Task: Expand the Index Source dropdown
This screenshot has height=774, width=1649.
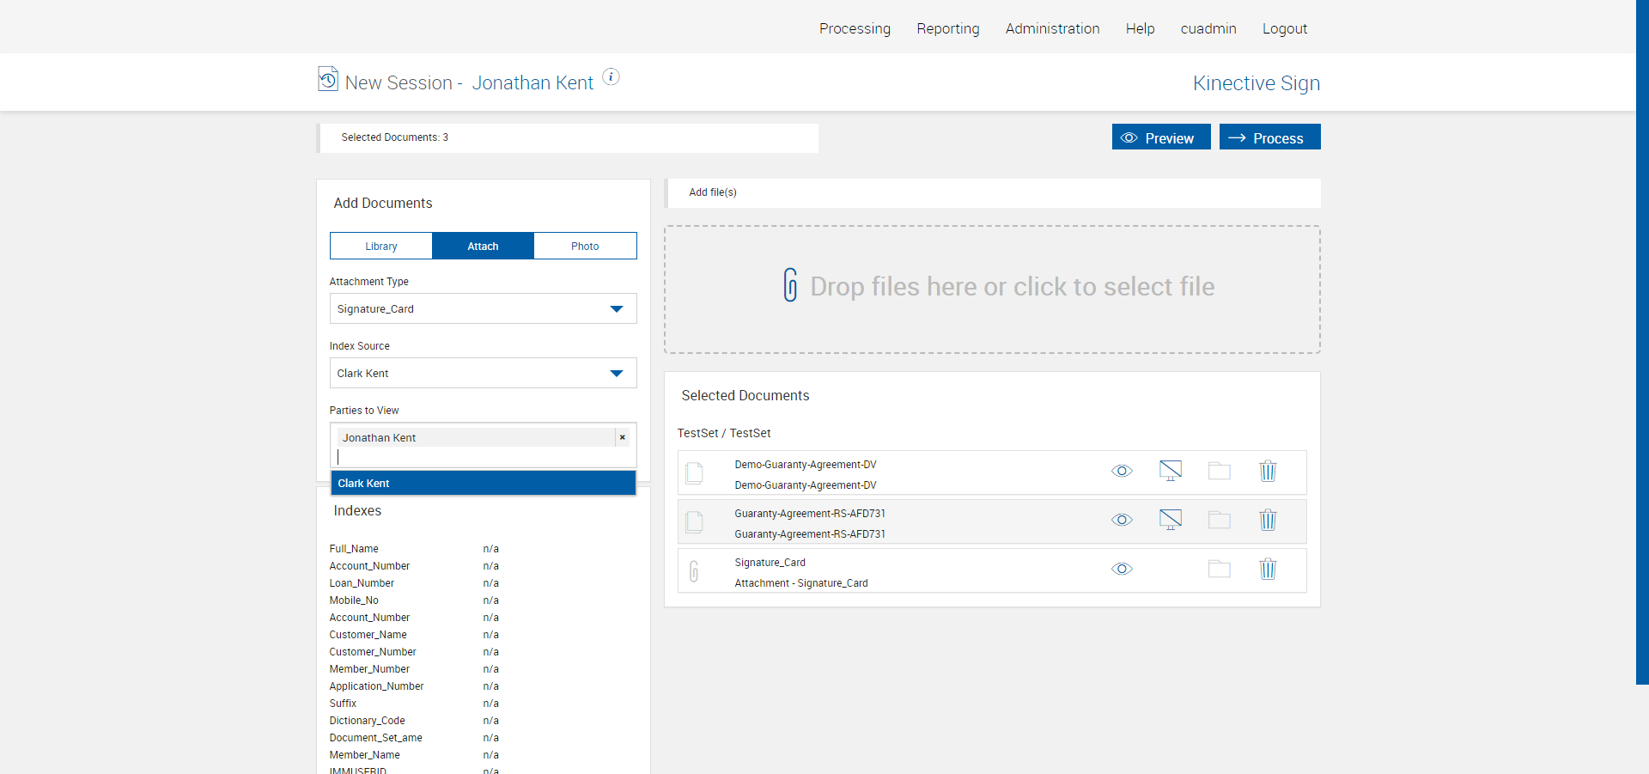Action: [483, 373]
